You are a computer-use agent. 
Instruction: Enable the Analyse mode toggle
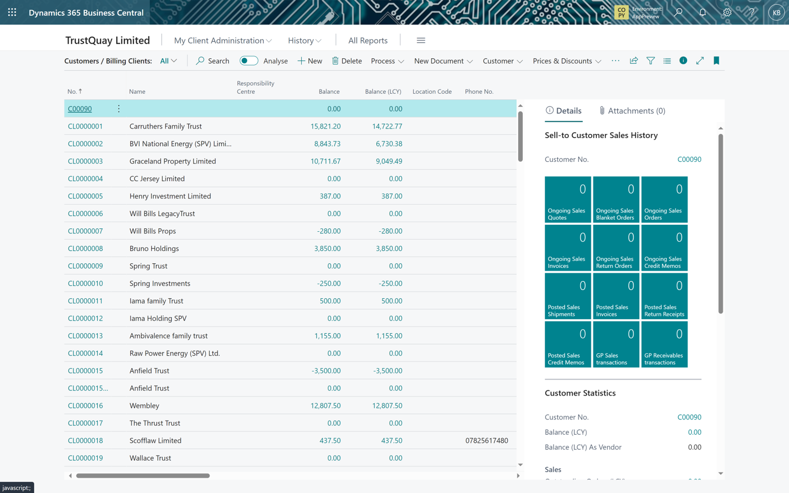(x=248, y=60)
